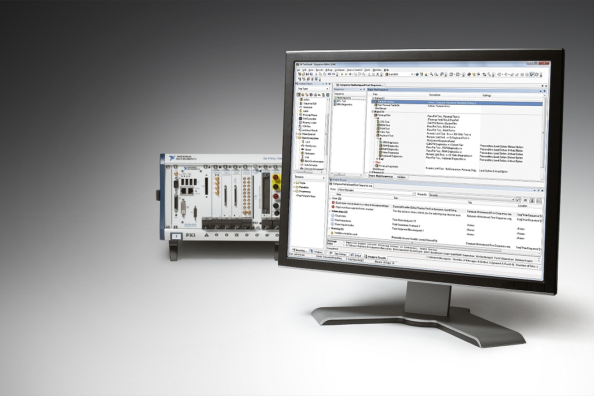Select the Video Diagnostics step
Viewport: 594px width, 396px height.
coord(390,153)
